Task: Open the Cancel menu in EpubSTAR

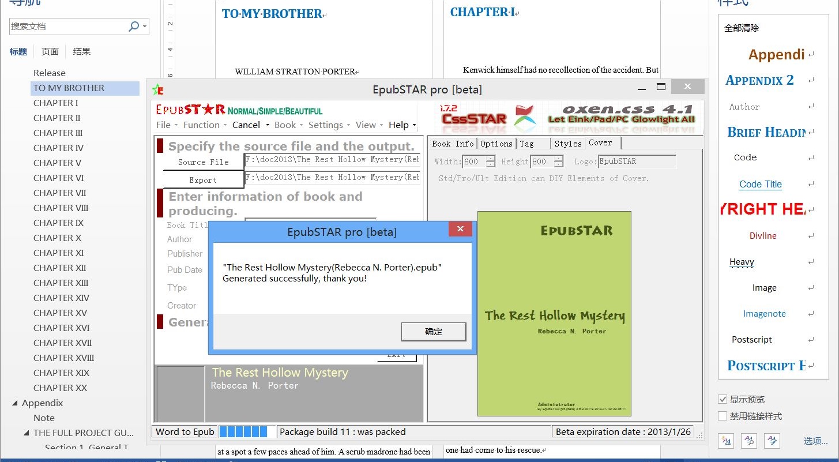Action: (x=250, y=125)
